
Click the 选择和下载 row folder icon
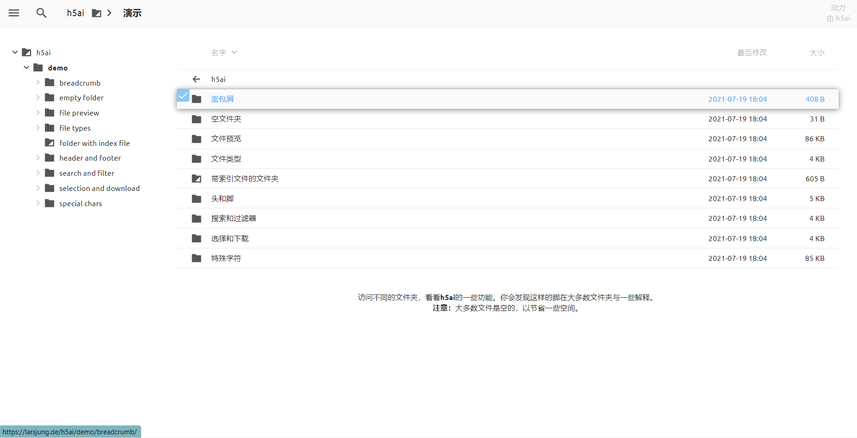197,238
